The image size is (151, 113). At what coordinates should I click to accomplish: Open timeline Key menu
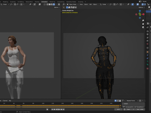(10, 101)
